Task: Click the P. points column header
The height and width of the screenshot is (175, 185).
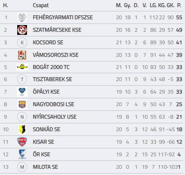Action: point(179,5)
